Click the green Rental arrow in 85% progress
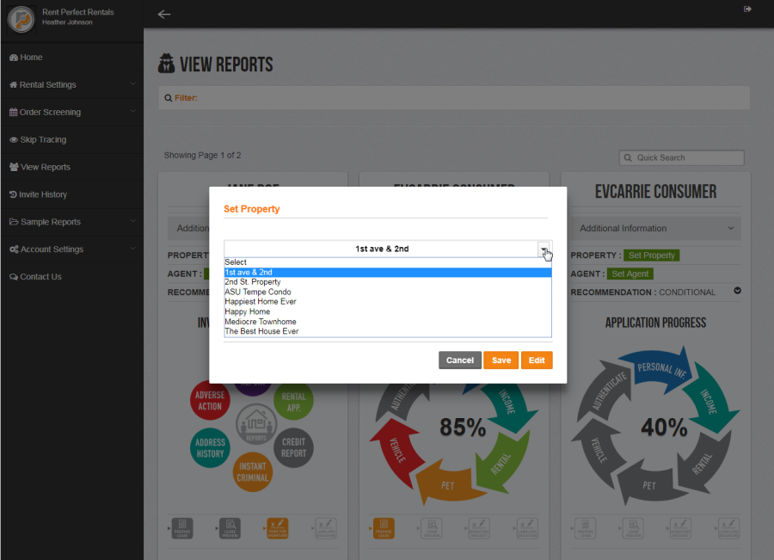Viewport: 774px width, 560px height. [502, 462]
